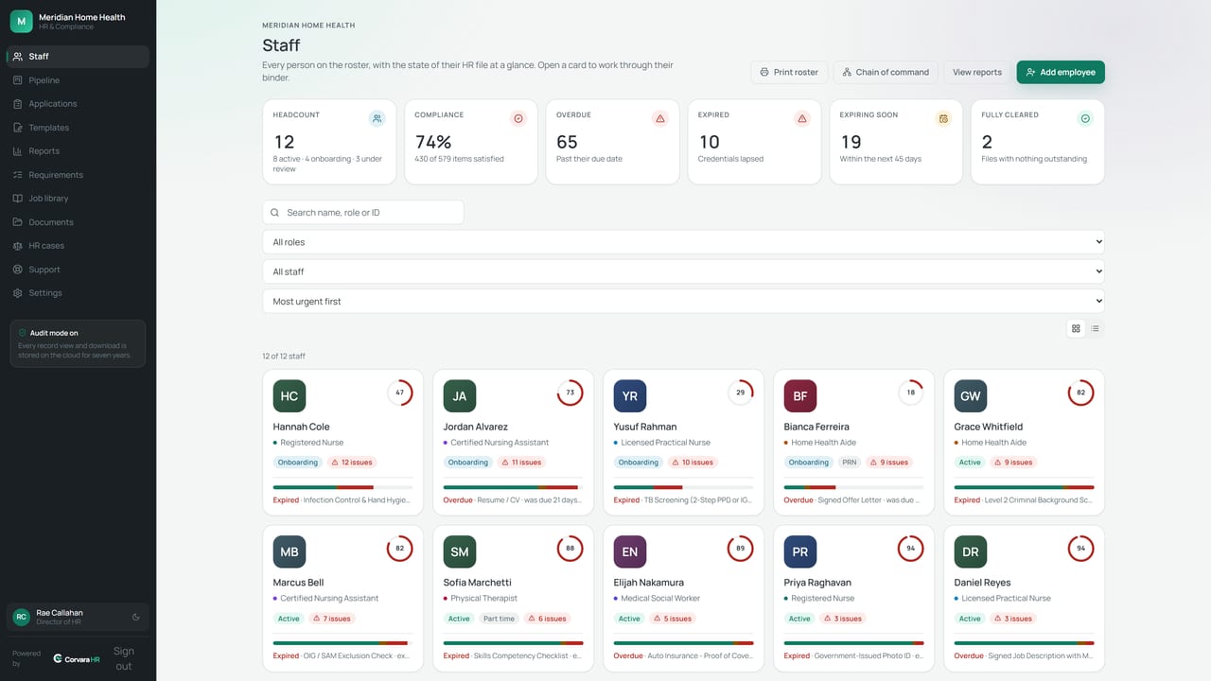Image resolution: width=1211 pixels, height=681 pixels.
Task: Click Add employee
Action: coord(1061,72)
